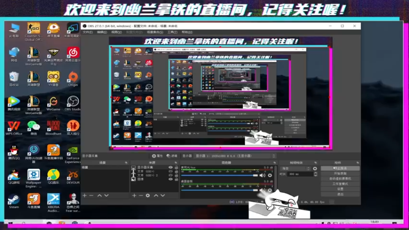This screenshot has height=230, width=409.
Task: Launch the WeGame desktop shortcut
Action: pyautogui.click(x=53, y=104)
